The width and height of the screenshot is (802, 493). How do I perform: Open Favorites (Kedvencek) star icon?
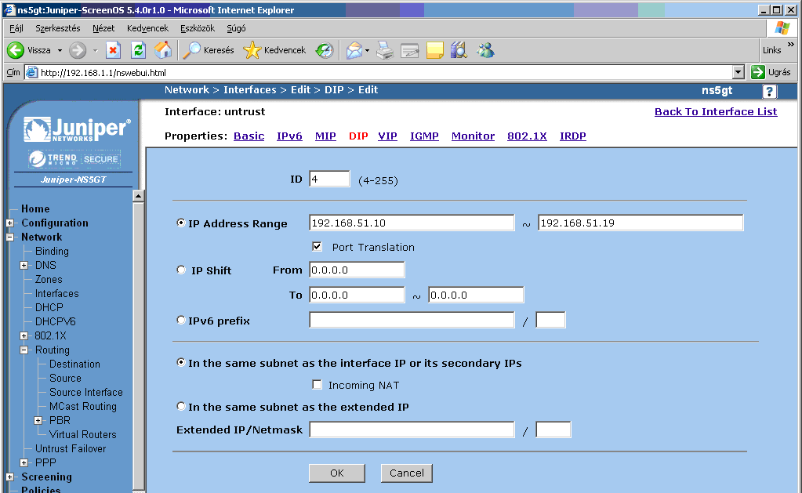pos(252,50)
